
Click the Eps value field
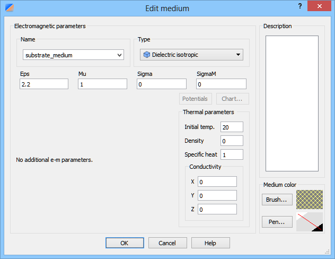click(x=44, y=84)
